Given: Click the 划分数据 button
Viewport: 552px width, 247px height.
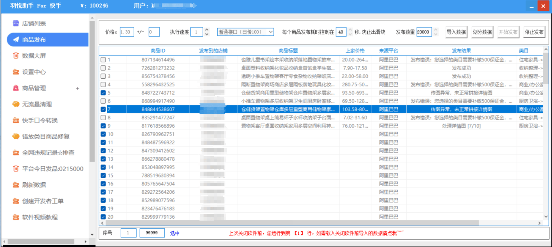Looking at the screenshot, I should tap(482, 32).
